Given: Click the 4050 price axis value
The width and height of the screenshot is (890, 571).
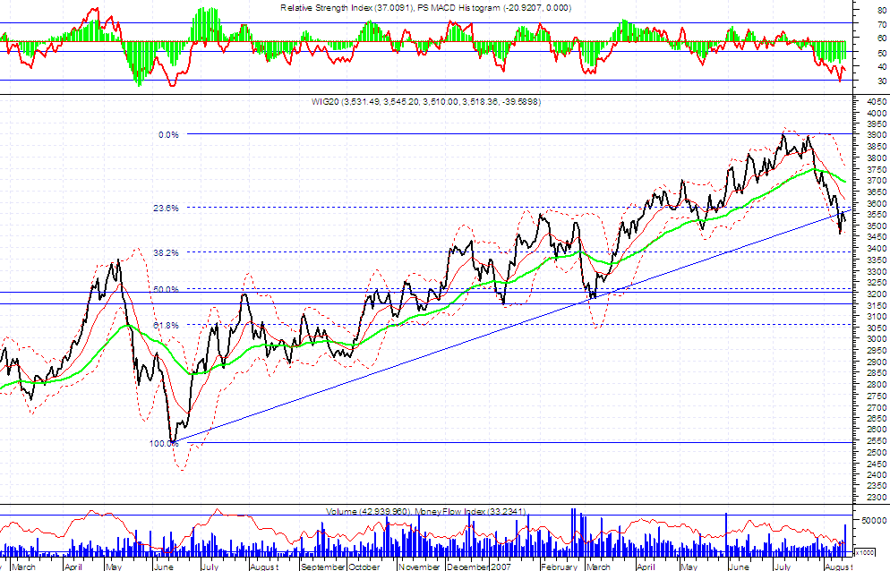Looking at the screenshot, I should point(877,102).
